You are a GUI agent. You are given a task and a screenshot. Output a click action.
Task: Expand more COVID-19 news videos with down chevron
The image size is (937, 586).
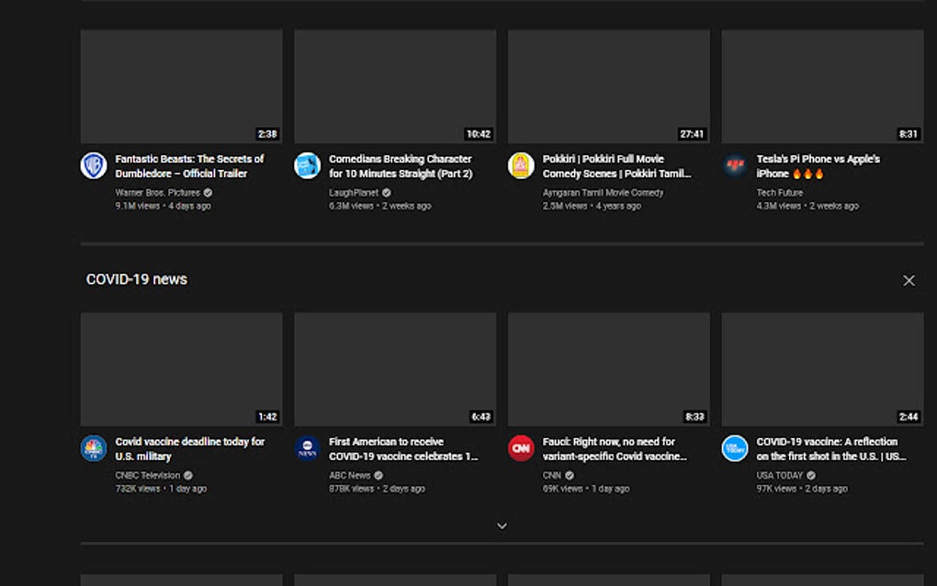[x=502, y=524]
